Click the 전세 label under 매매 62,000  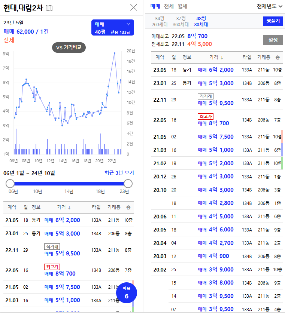tap(9, 40)
